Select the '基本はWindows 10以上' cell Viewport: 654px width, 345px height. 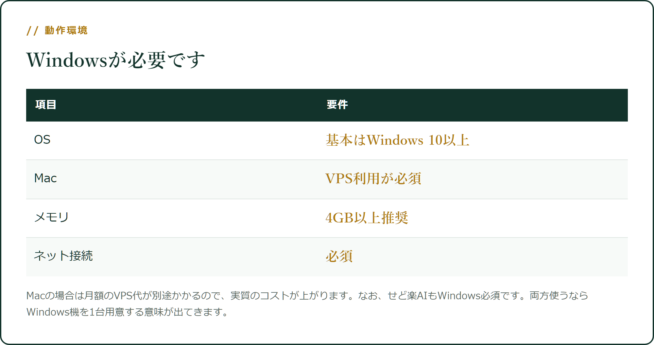click(397, 140)
